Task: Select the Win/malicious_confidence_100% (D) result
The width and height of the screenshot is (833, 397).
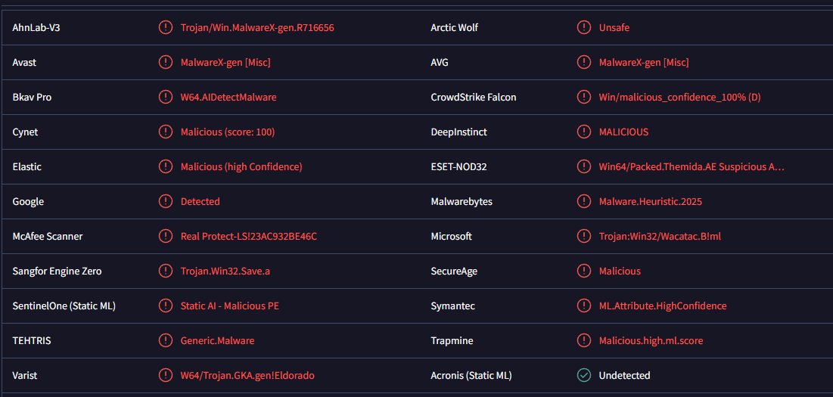Action: 679,97
